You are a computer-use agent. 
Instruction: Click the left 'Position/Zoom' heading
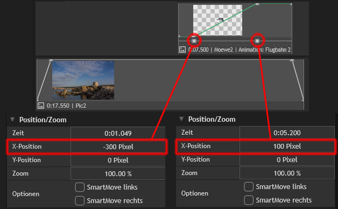coord(43,120)
